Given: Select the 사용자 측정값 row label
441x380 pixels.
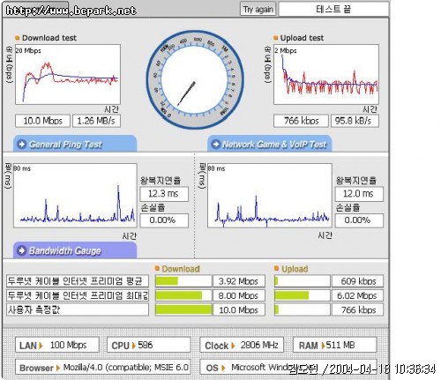Looking at the screenshot, I should (x=78, y=309).
